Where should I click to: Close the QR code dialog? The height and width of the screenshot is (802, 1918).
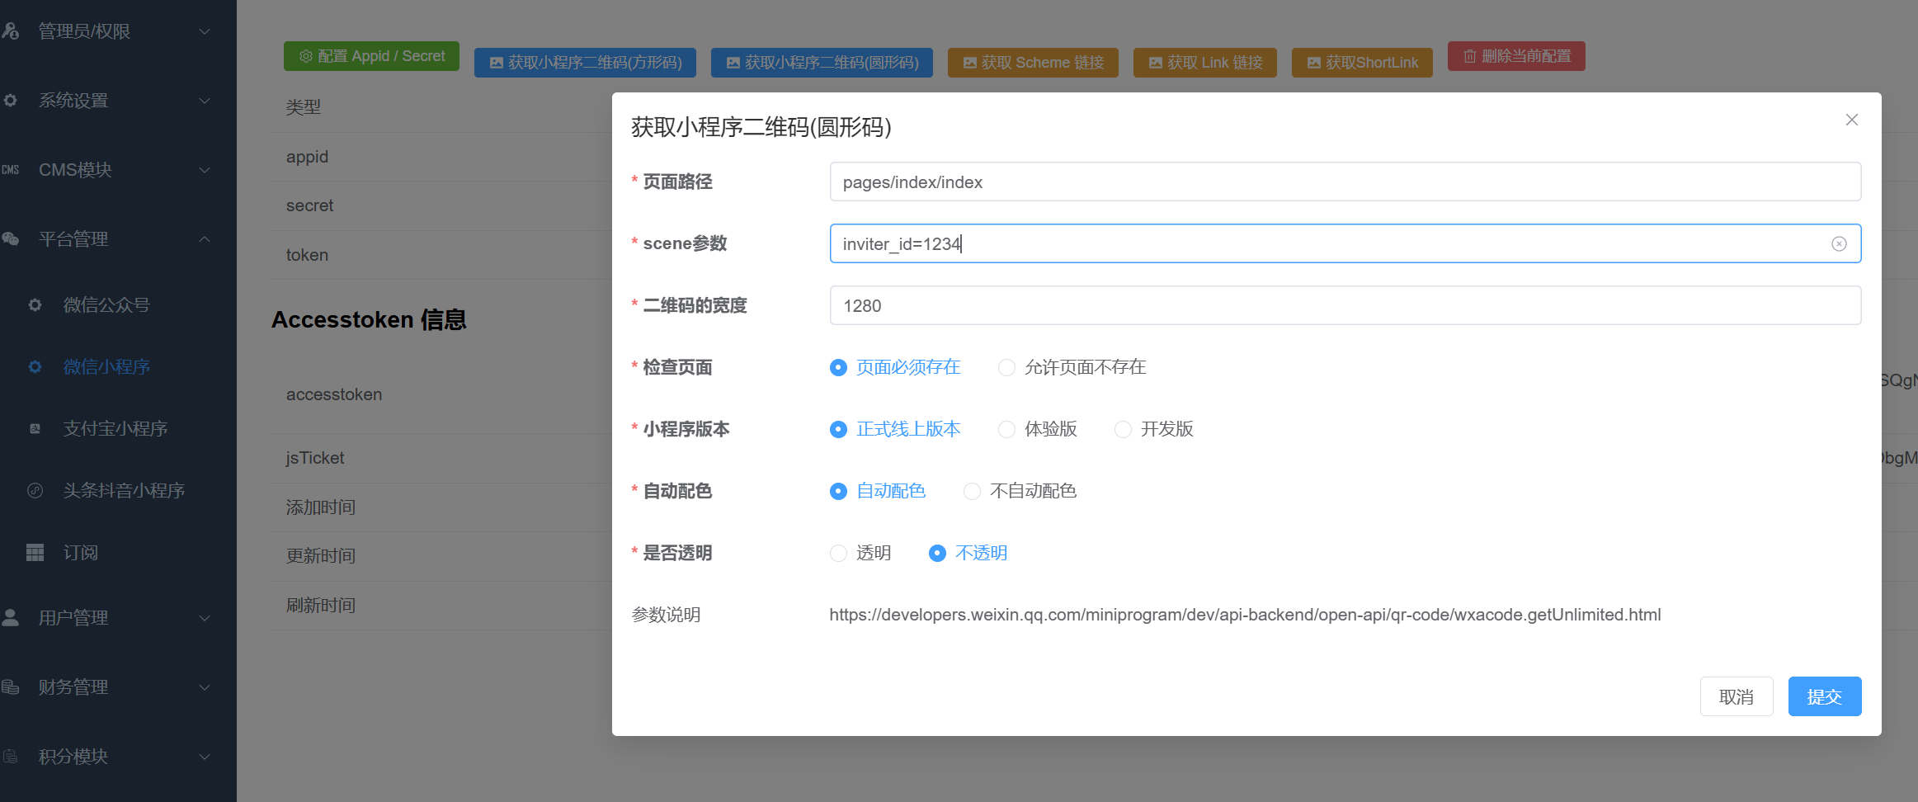coord(1852,120)
